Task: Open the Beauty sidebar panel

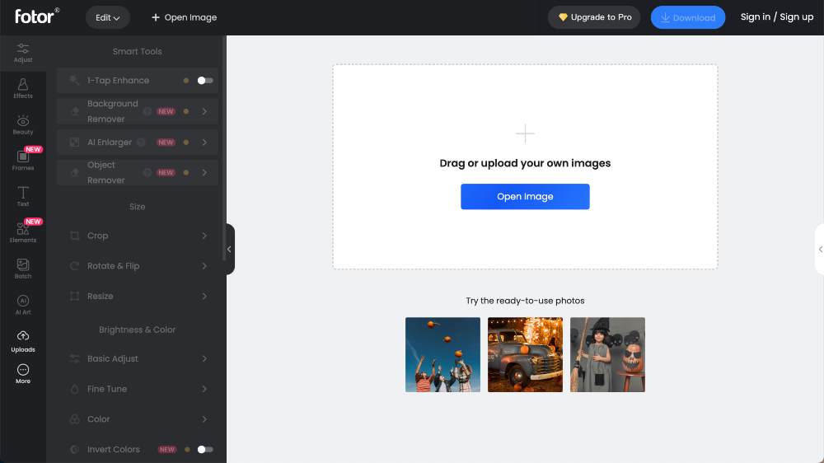Action: [22, 125]
